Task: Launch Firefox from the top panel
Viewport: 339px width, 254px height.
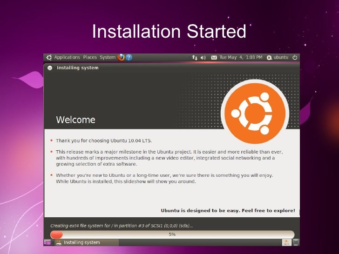Action: coord(121,58)
